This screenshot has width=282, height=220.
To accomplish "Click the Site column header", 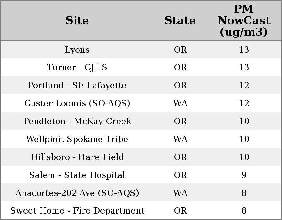I will (77, 20).
